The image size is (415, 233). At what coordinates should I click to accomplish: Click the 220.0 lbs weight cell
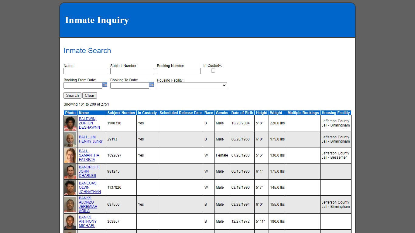pos(277,123)
